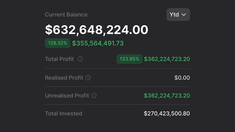Click the Unrealised Profit label
235x132 pixels.
pos(67,96)
